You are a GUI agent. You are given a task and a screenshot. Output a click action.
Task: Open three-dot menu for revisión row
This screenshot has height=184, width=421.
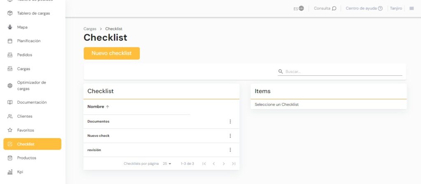click(230, 150)
